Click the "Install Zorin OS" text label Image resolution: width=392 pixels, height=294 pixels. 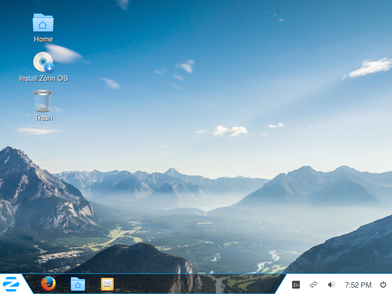[x=43, y=78]
